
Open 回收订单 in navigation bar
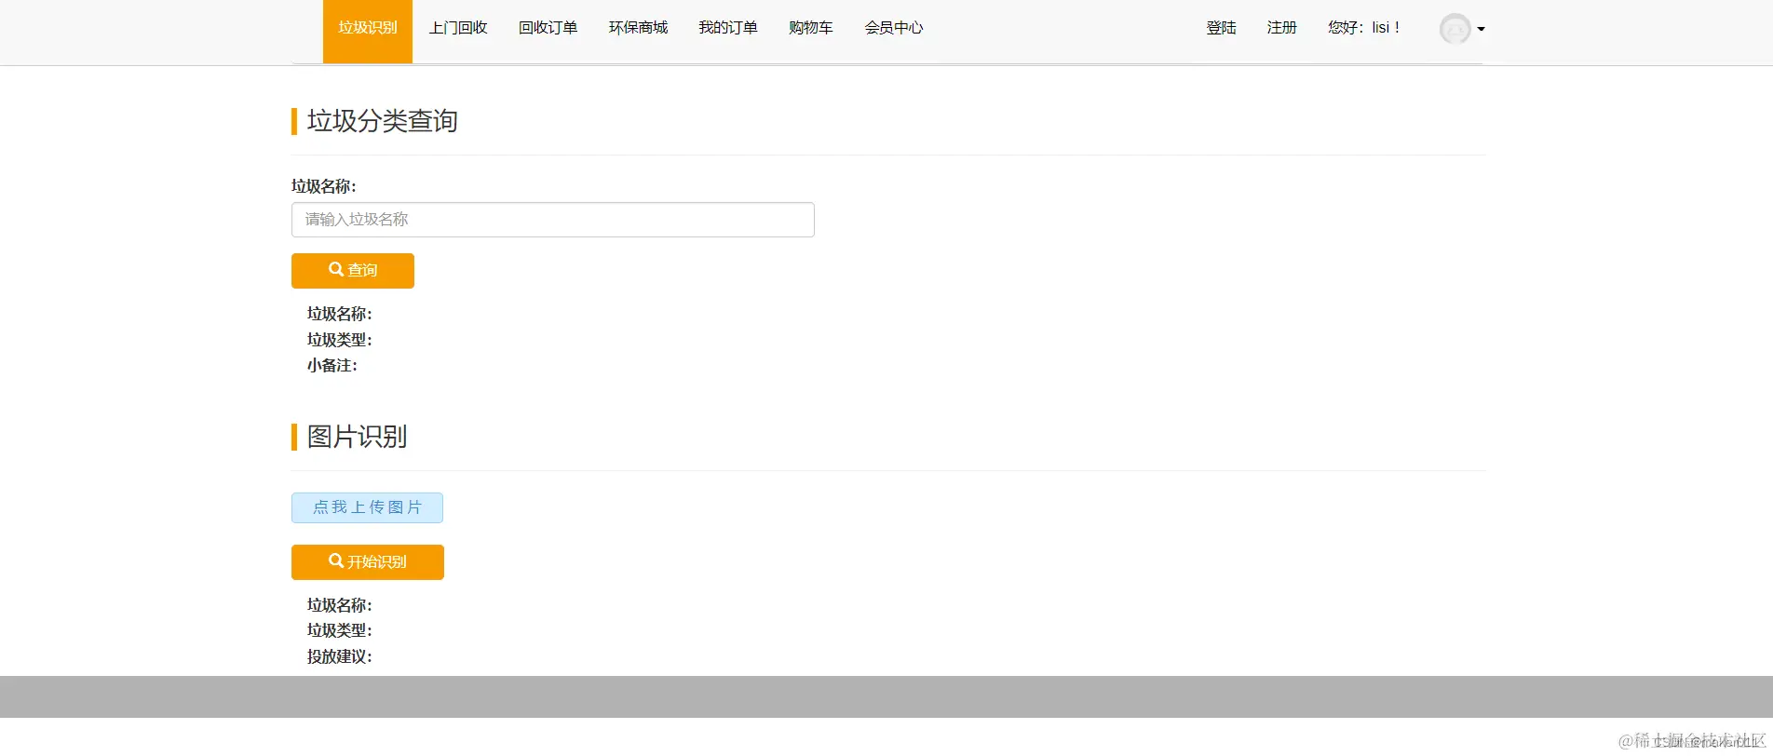[548, 28]
